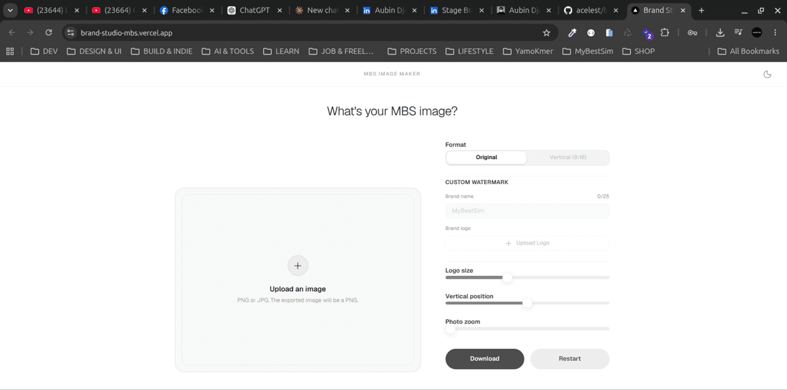The image size is (787, 390).
Task: Open the tab search dropdown arrow
Action: 10,10
